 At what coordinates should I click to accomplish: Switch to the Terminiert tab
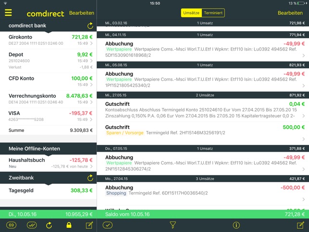tap(213, 13)
